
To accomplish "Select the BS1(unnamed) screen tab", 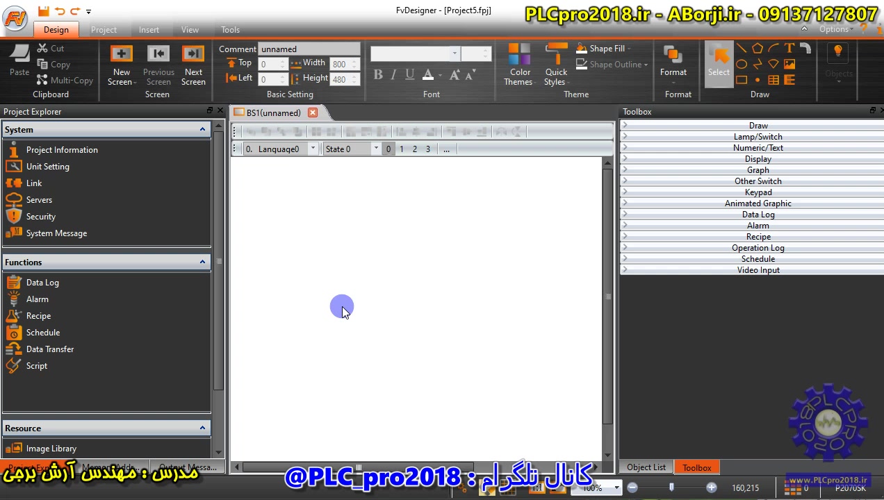I will pos(273,112).
